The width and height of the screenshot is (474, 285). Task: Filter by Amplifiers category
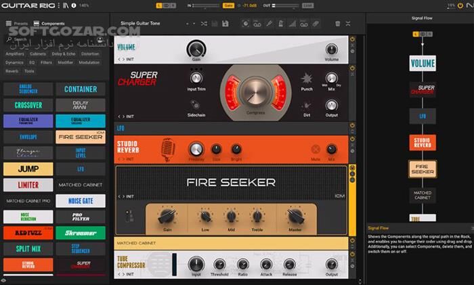coord(15,53)
